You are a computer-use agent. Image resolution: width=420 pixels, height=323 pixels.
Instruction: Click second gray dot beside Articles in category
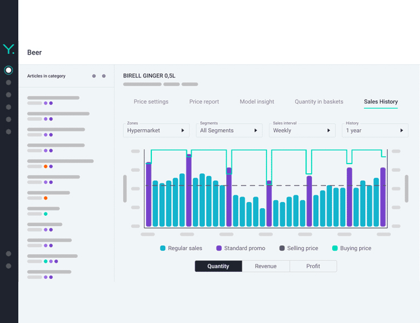coord(104,76)
